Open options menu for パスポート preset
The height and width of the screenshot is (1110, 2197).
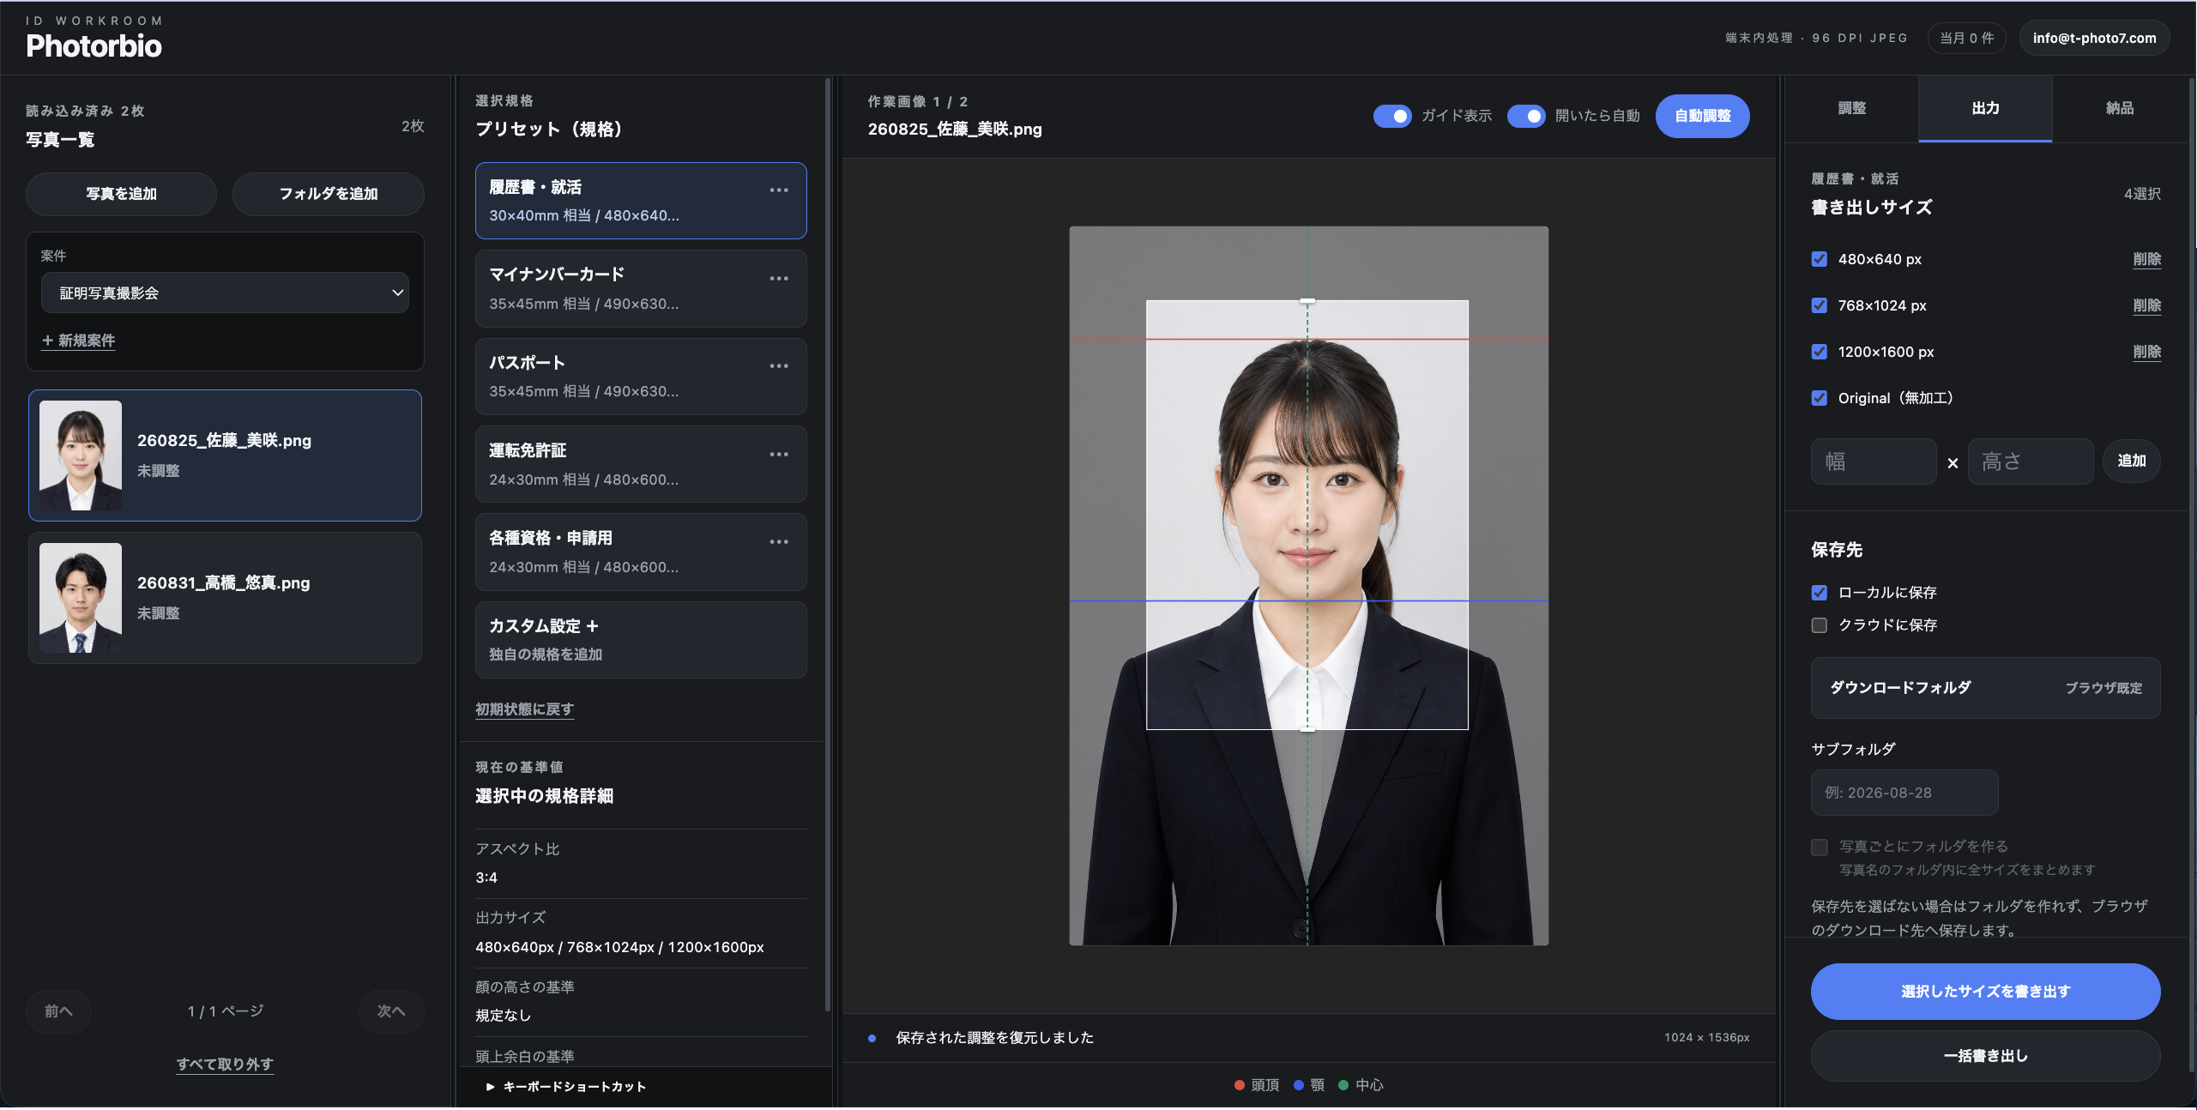(779, 366)
